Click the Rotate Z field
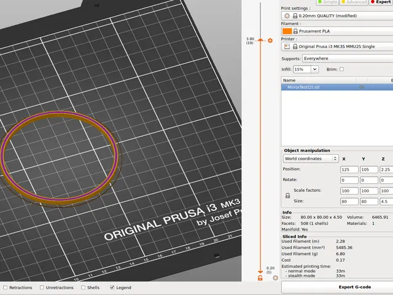This screenshot has width=393, height=295. point(386,180)
